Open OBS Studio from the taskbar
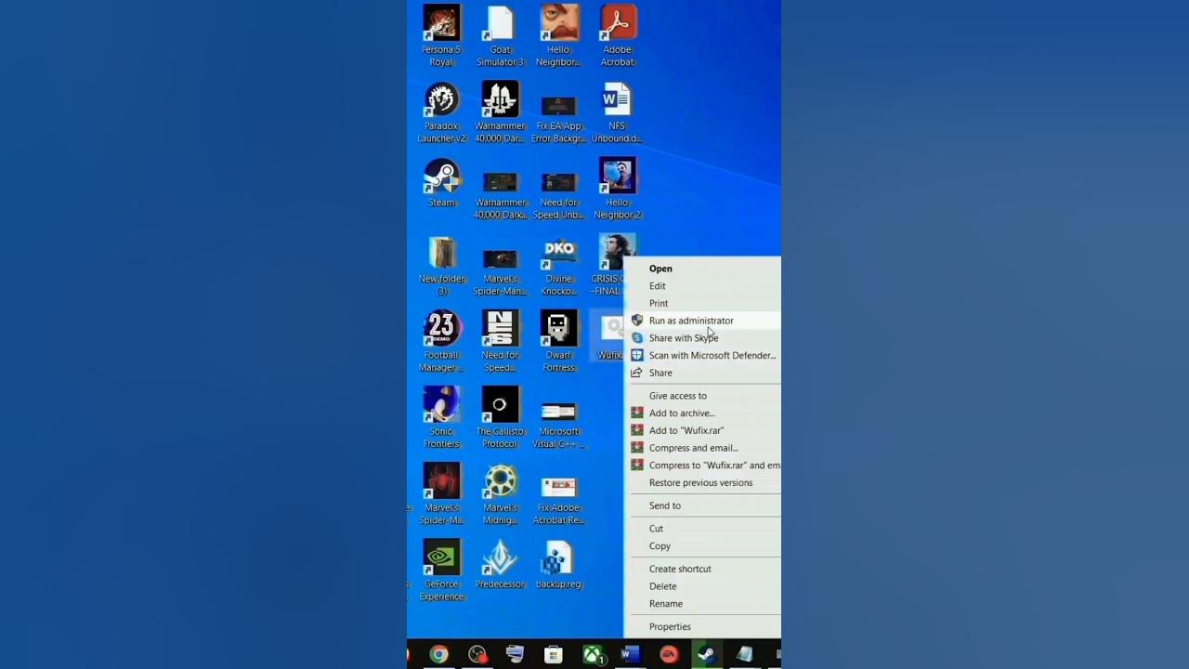The width and height of the screenshot is (1189, 669). pos(477,654)
